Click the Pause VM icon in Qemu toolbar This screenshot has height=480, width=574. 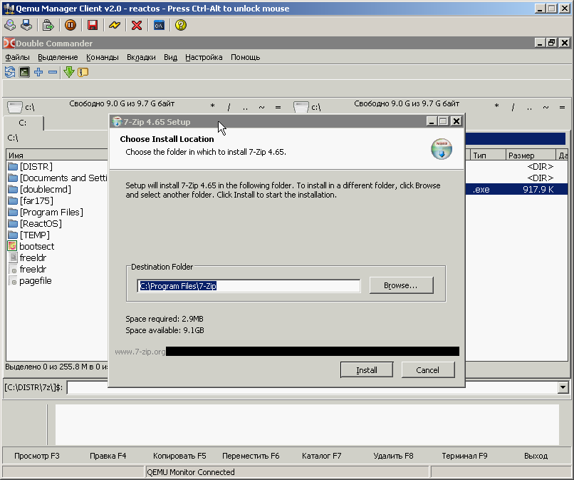[71, 25]
